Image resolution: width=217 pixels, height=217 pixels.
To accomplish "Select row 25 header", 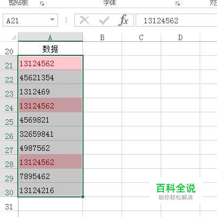I will (9, 119).
